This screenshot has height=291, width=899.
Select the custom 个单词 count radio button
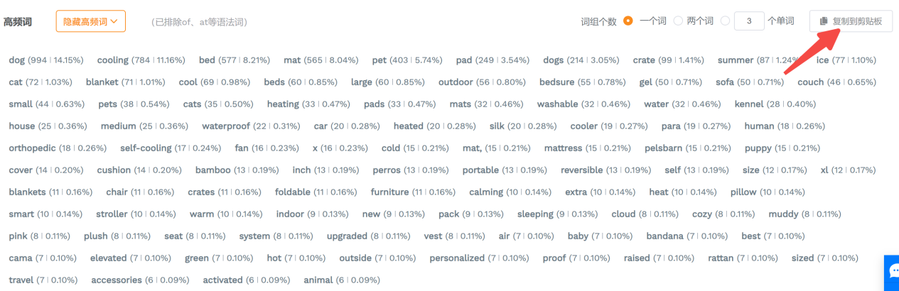(725, 21)
